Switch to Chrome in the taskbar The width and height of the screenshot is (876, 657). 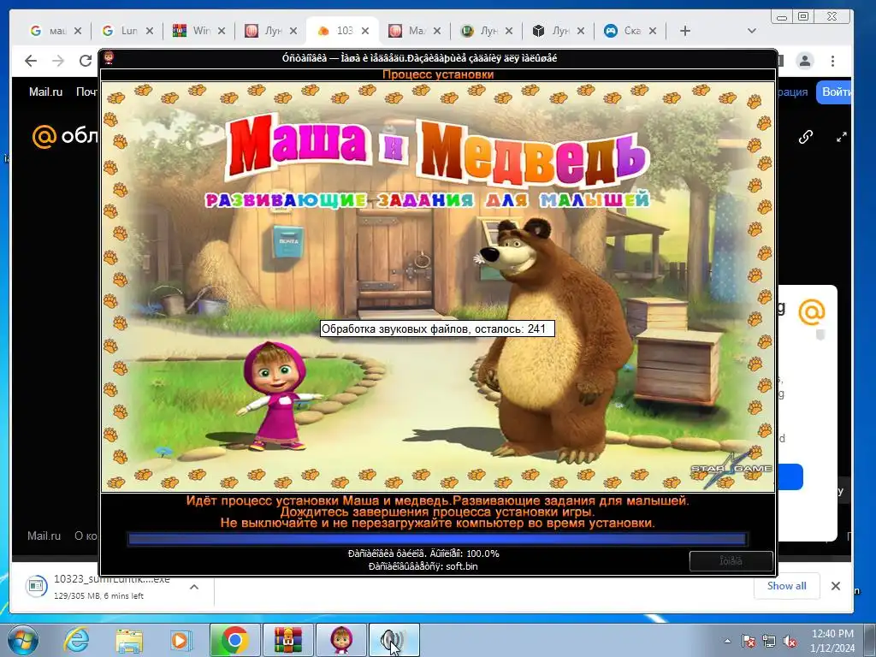pyautogui.click(x=235, y=640)
